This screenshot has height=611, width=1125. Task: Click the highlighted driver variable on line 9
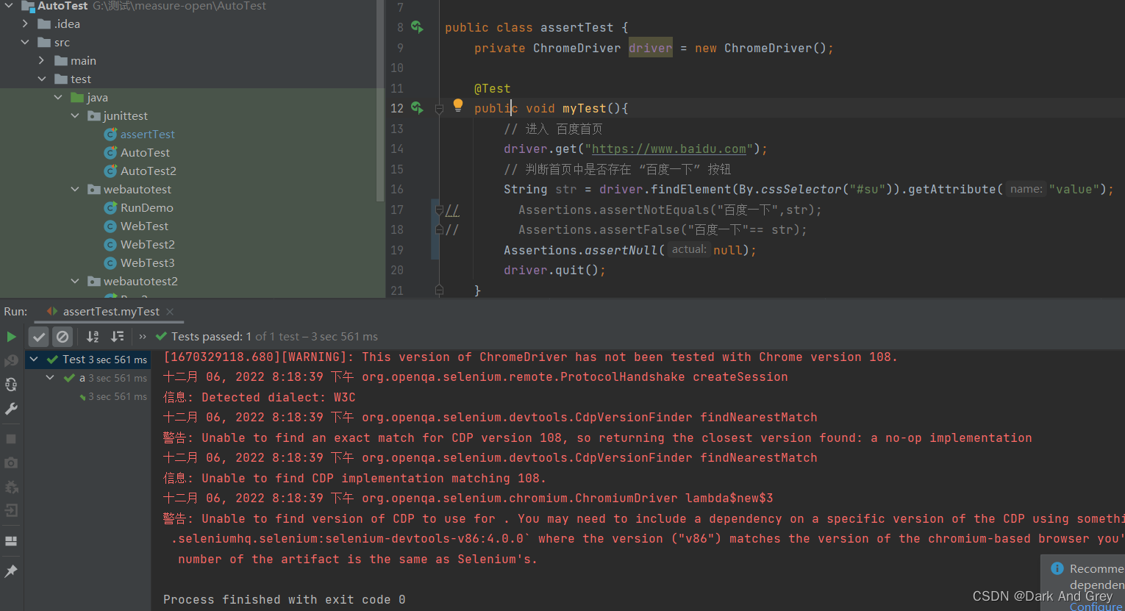tap(651, 48)
